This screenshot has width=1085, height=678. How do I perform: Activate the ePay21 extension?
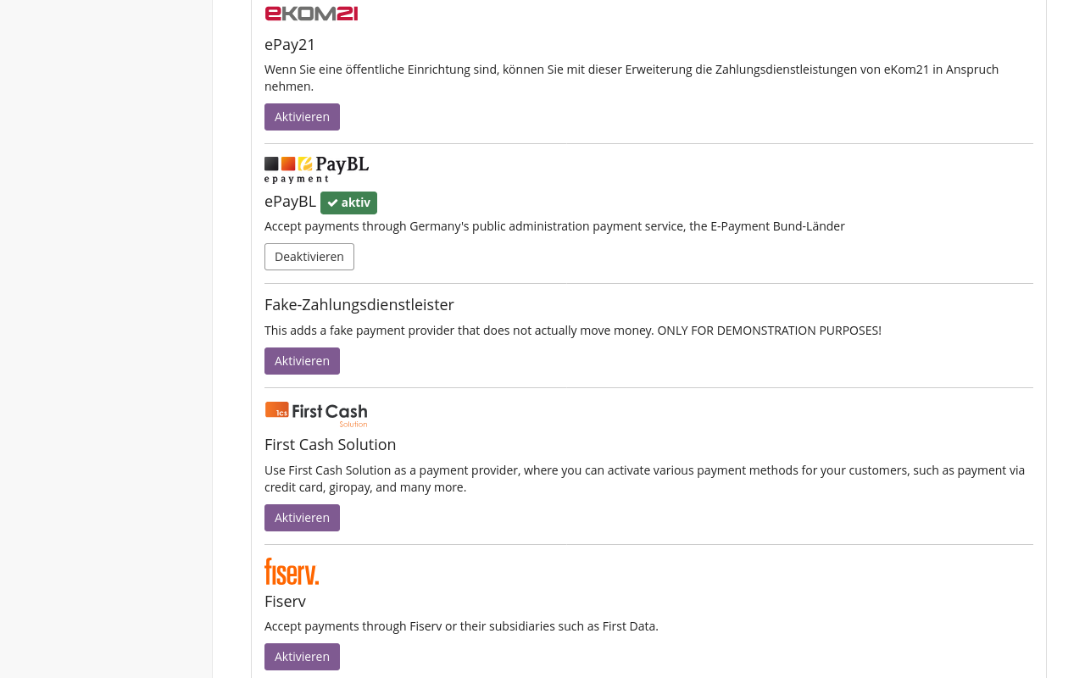pos(302,116)
